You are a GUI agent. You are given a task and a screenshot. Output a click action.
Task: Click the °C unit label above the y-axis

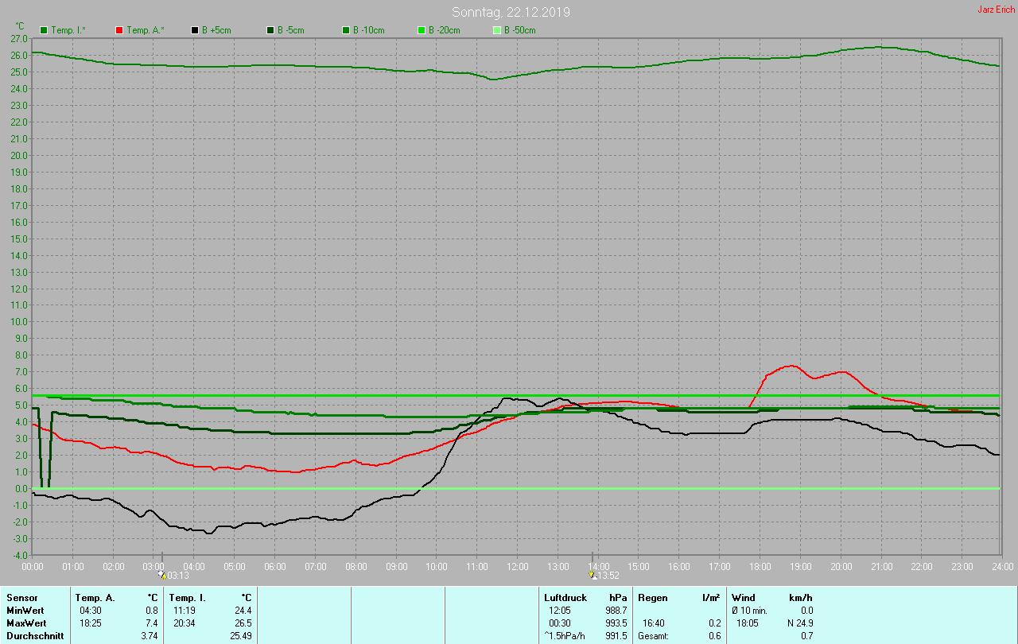coord(20,25)
